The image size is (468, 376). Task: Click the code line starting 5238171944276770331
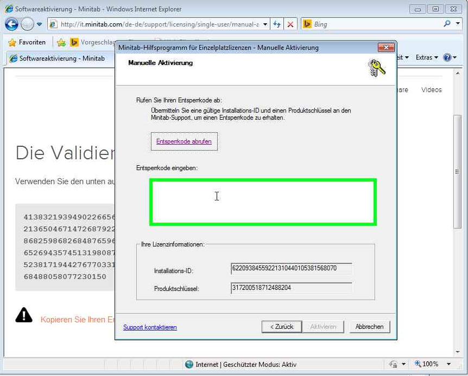(69, 265)
